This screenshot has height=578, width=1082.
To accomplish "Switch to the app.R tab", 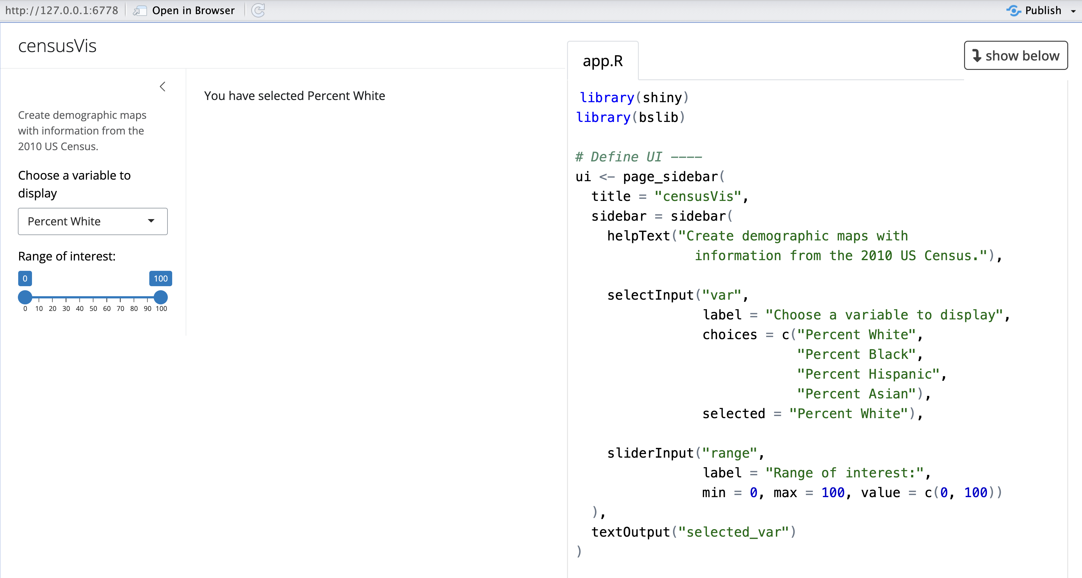I will [602, 61].
